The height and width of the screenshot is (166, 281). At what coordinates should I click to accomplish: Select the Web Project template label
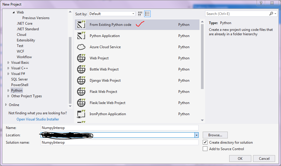[99, 58]
